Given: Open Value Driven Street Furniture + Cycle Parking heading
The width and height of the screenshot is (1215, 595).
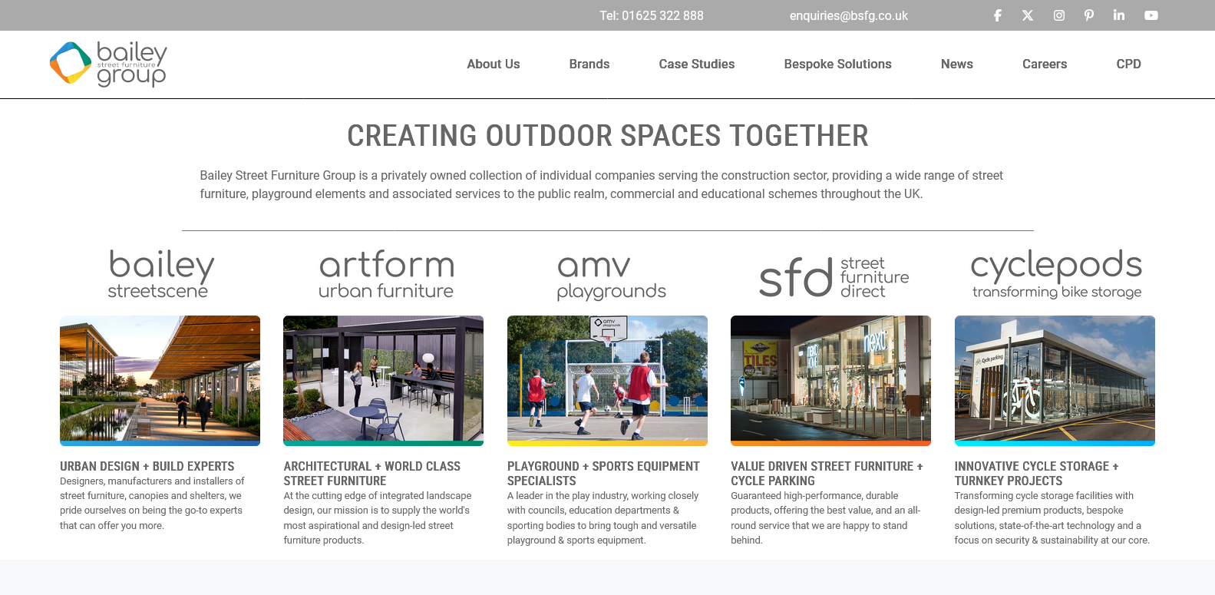Looking at the screenshot, I should [827, 474].
